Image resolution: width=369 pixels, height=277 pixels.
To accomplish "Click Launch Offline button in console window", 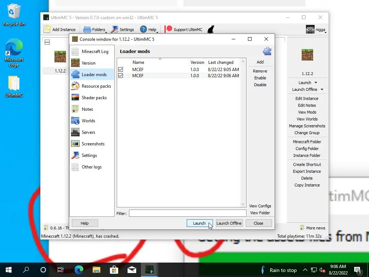I will pos(229,223).
